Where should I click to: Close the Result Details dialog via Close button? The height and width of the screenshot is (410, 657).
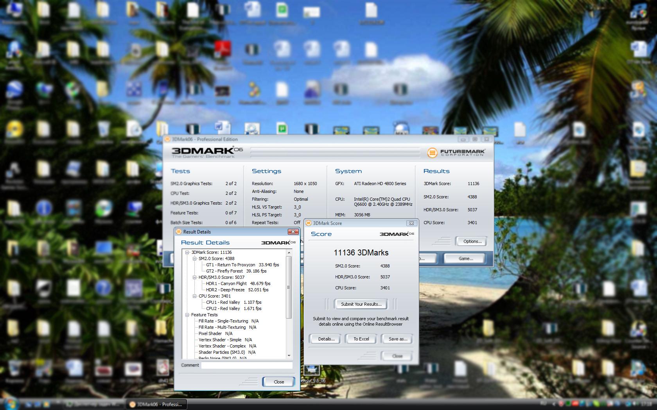pos(278,382)
